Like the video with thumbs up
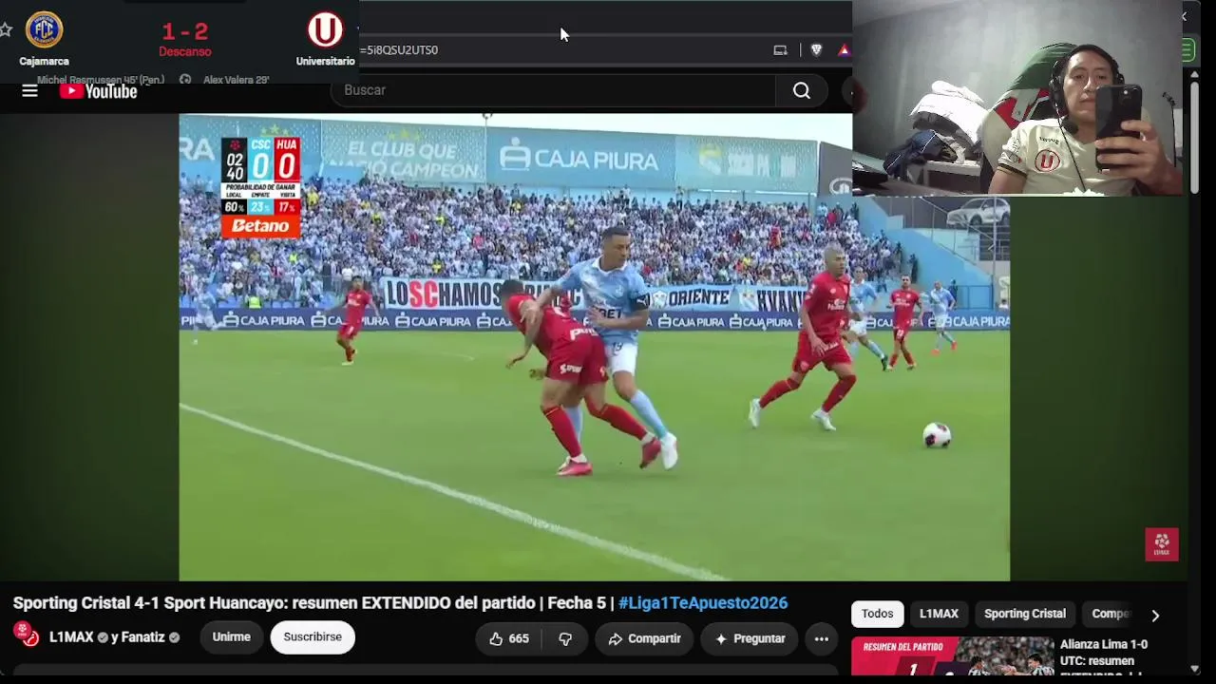Image resolution: width=1216 pixels, height=684 pixels. pyautogui.click(x=509, y=638)
